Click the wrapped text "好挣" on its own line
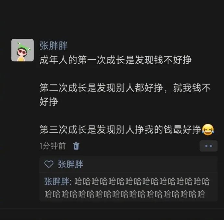 tap(49, 101)
